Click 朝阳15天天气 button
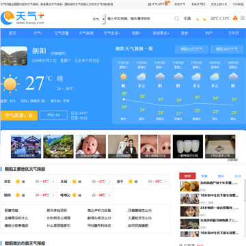This screenshot has height=246, width=246. (191, 49)
